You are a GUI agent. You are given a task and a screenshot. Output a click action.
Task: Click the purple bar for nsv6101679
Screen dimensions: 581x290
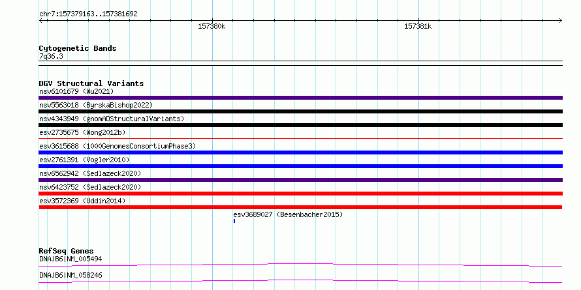[300, 98]
